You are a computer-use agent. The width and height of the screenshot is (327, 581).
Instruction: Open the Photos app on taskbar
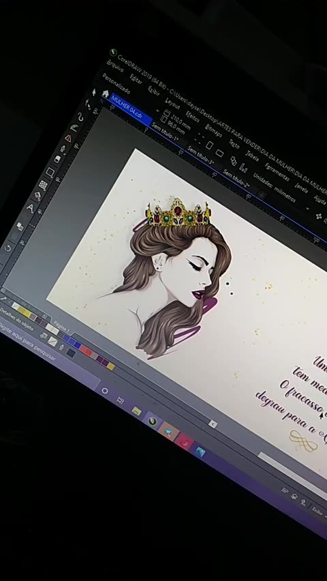coord(200,451)
